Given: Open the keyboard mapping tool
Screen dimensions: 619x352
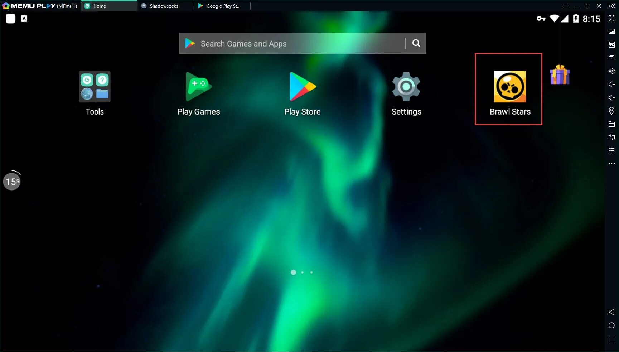Looking at the screenshot, I should (611, 32).
